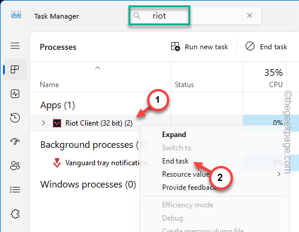Select the Riot Client (32 bit) row
The image size is (299, 232).
coord(137,123)
